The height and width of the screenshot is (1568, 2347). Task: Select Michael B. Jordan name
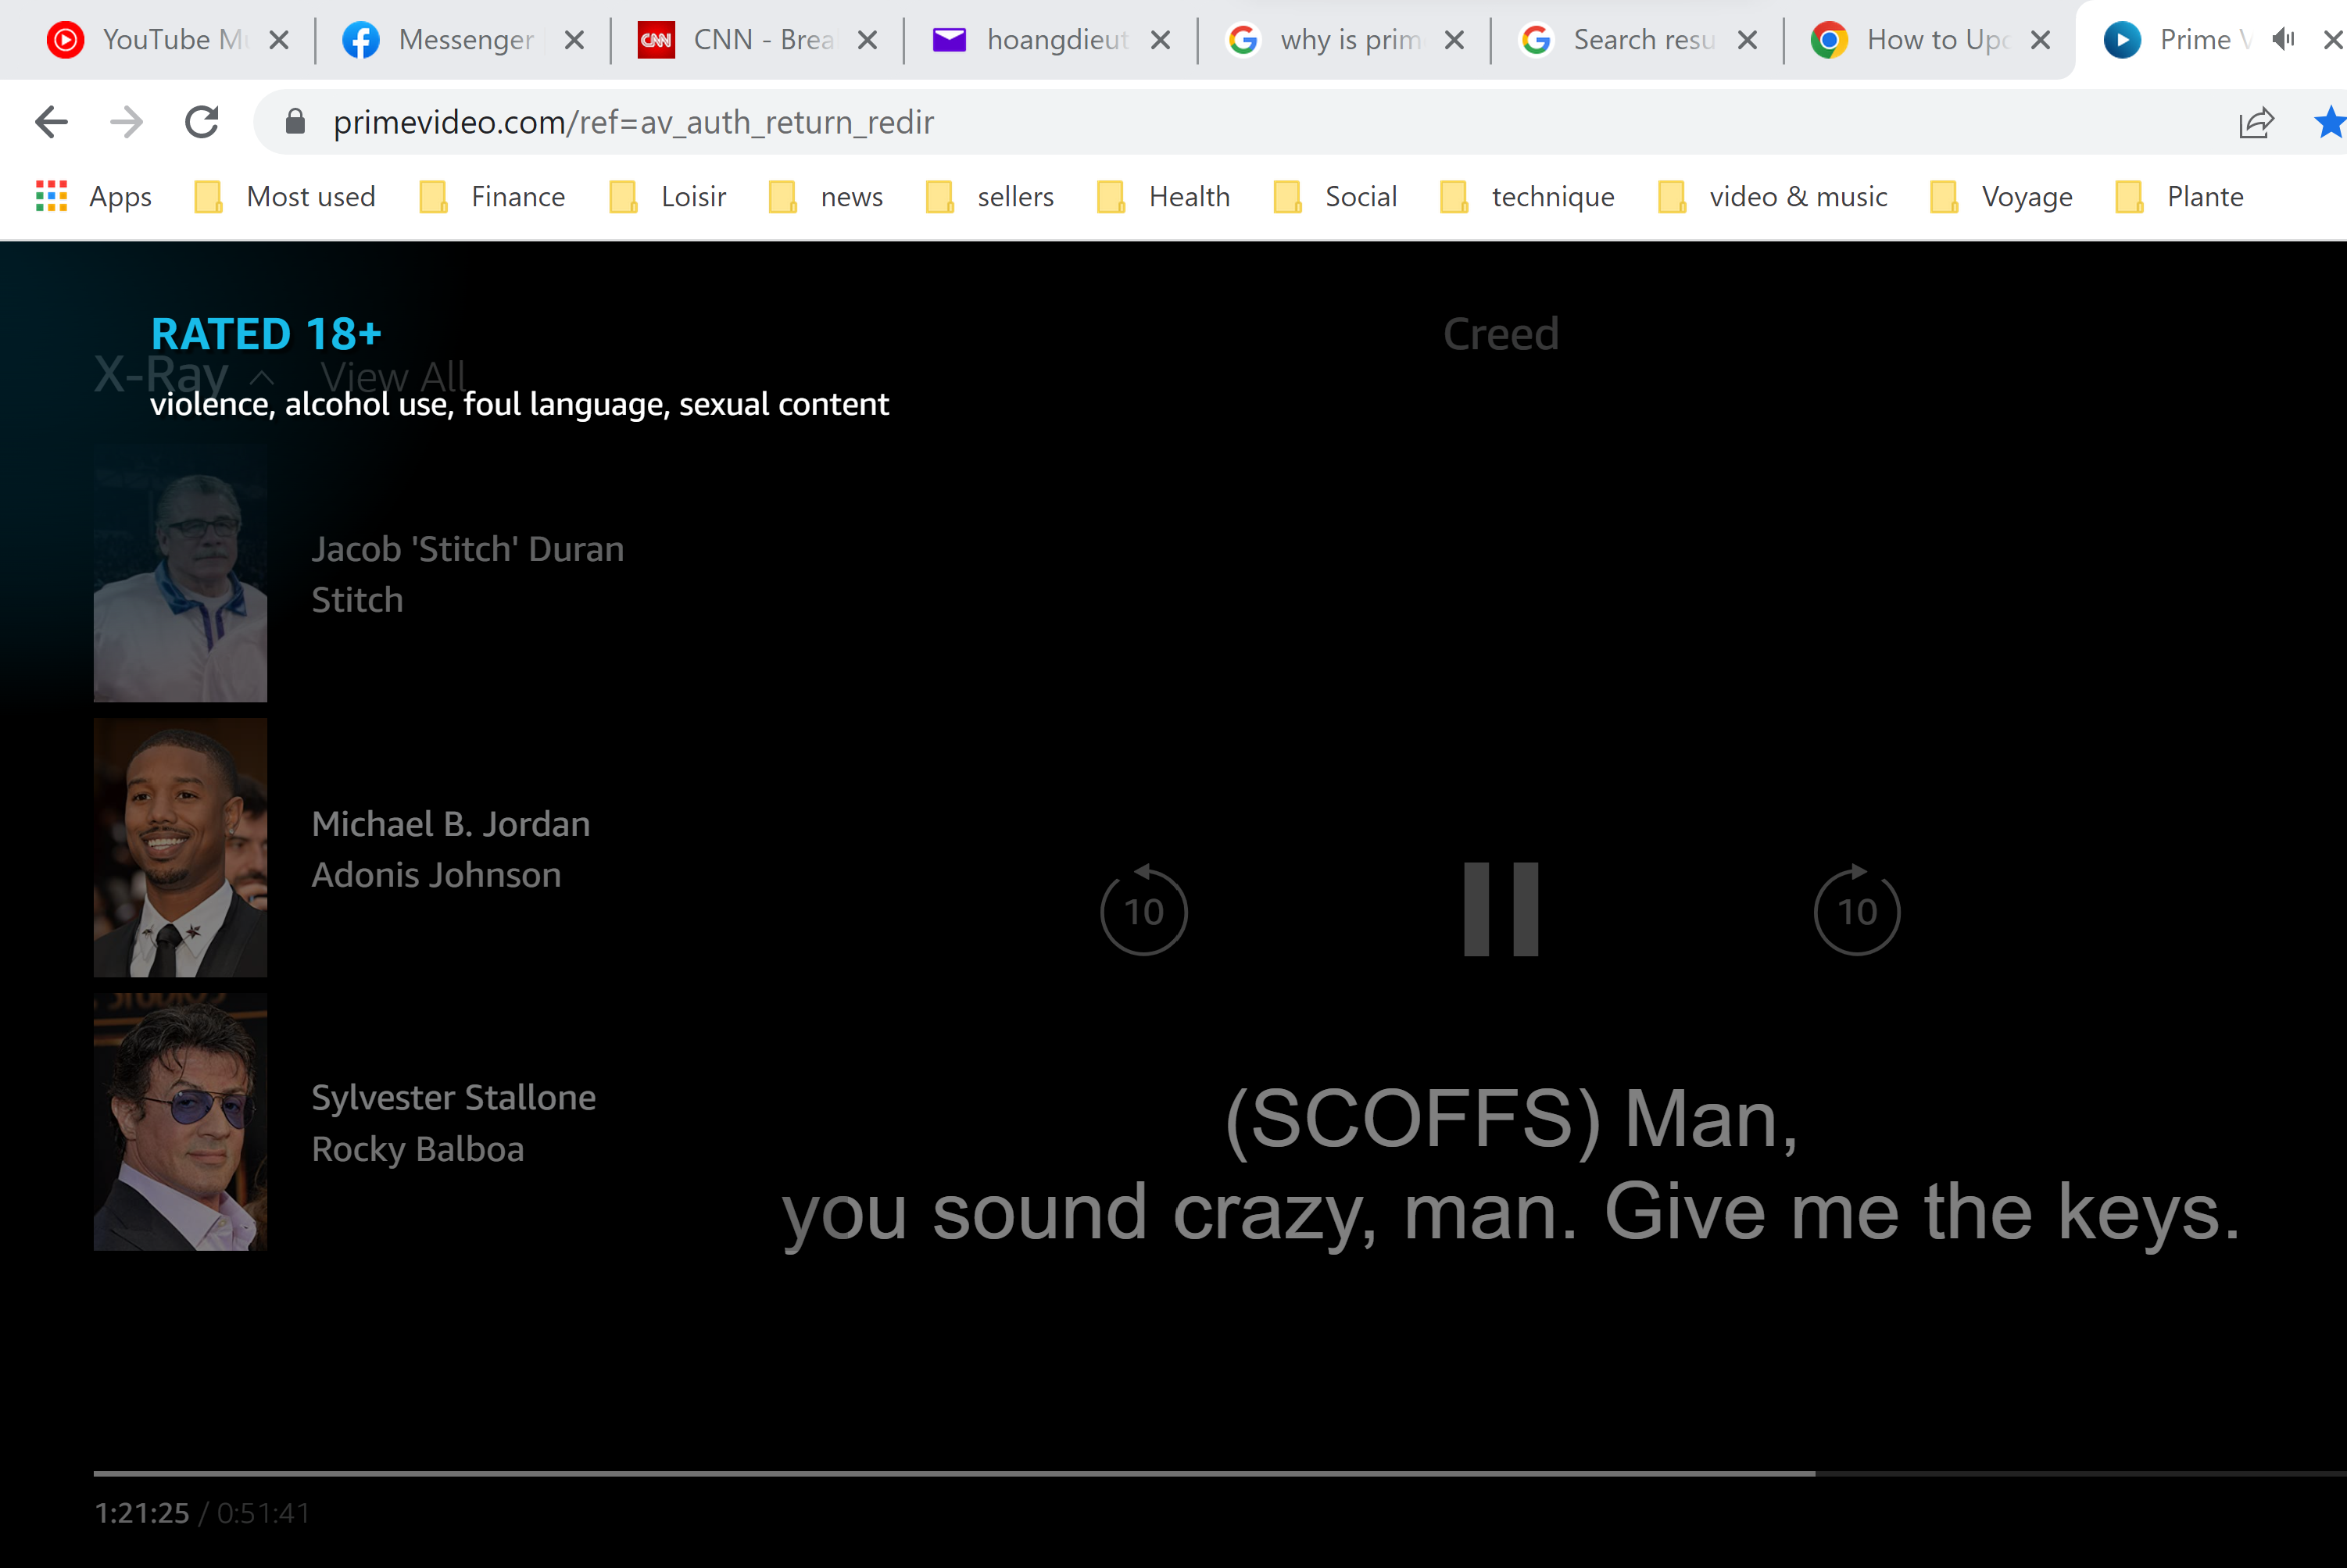click(x=450, y=823)
